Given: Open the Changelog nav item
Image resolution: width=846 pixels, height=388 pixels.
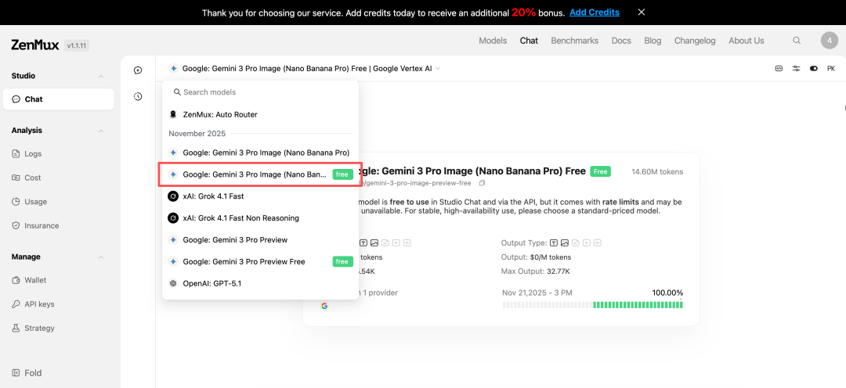Looking at the screenshot, I should pyautogui.click(x=694, y=41).
